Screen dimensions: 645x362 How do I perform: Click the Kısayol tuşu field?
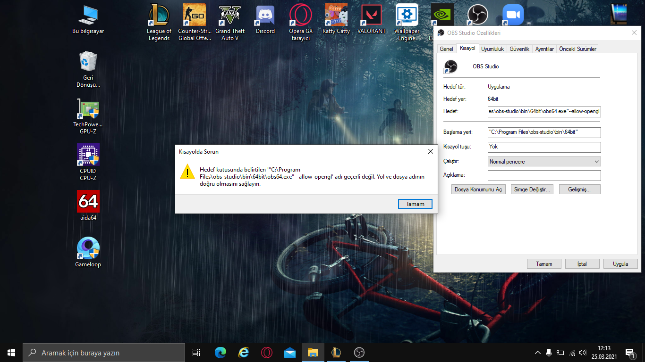(544, 147)
